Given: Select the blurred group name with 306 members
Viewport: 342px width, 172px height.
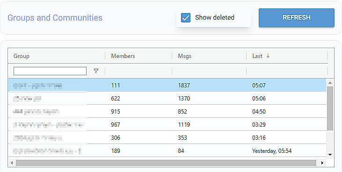Looking at the screenshot, I should pos(38,138).
